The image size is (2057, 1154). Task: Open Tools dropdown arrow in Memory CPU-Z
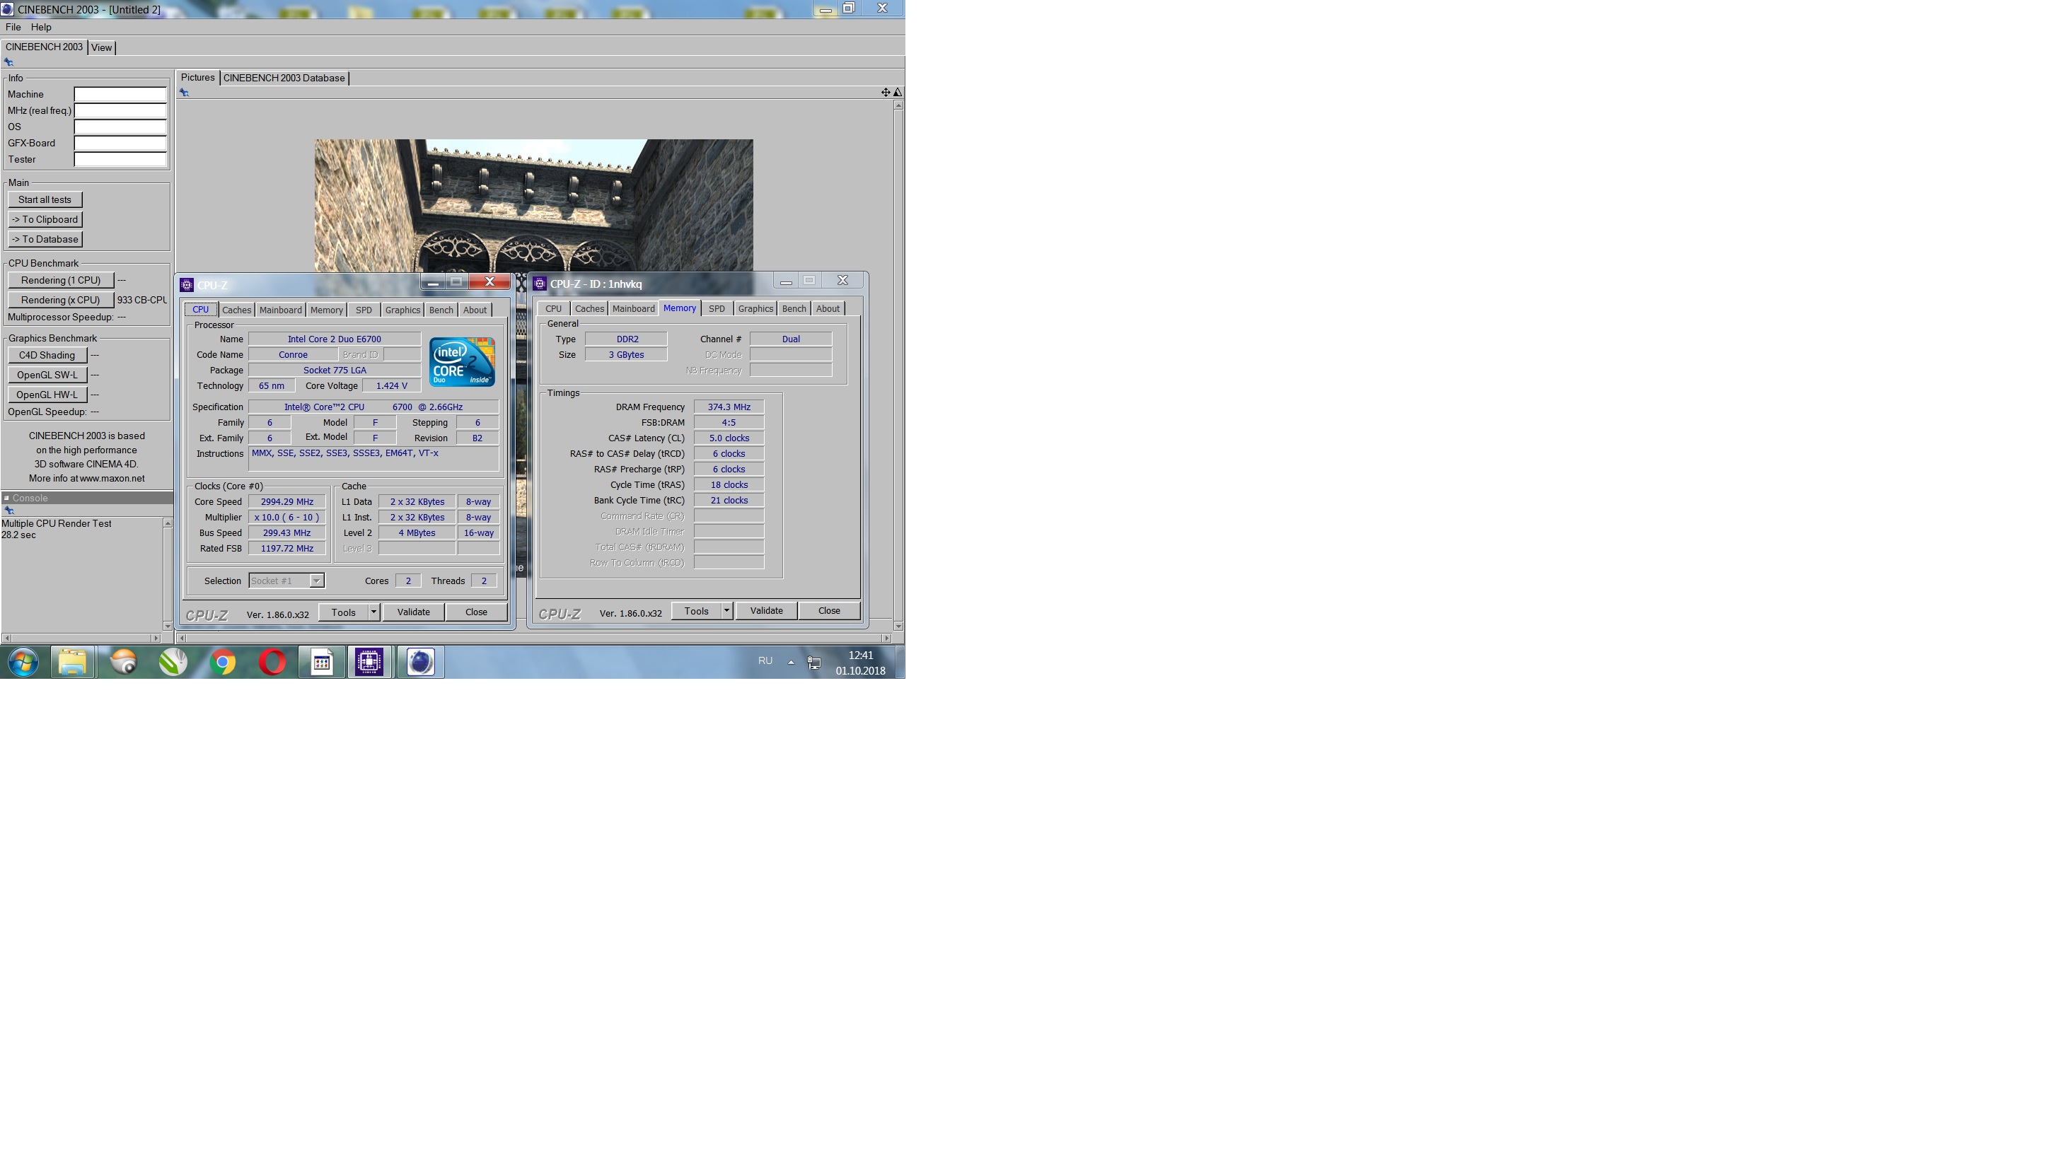tap(726, 610)
